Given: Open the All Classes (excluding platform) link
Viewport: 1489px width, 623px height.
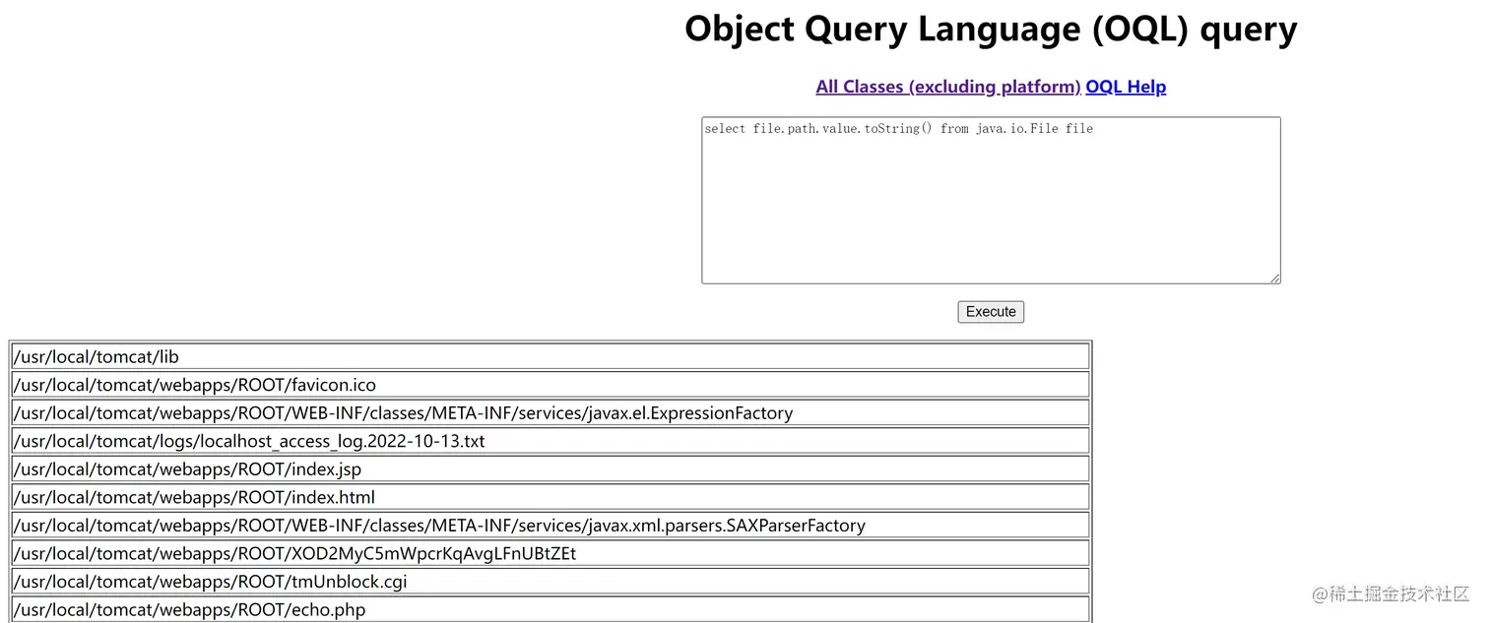Looking at the screenshot, I should (948, 87).
